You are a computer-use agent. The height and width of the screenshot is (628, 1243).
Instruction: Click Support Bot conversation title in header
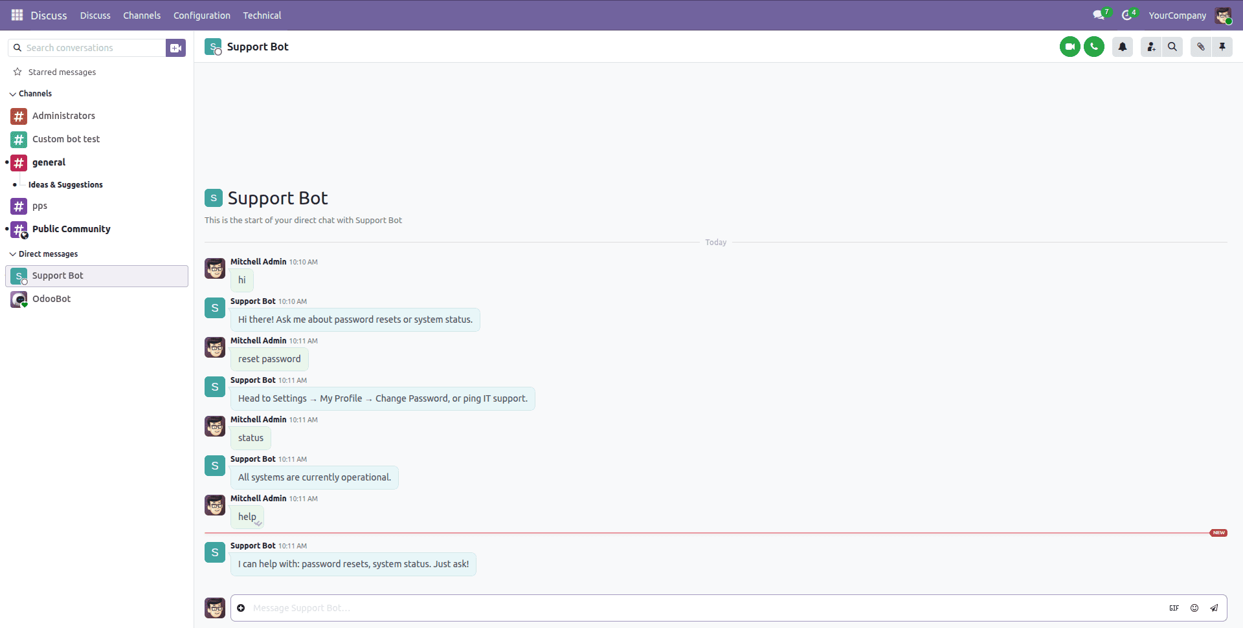pyautogui.click(x=257, y=47)
